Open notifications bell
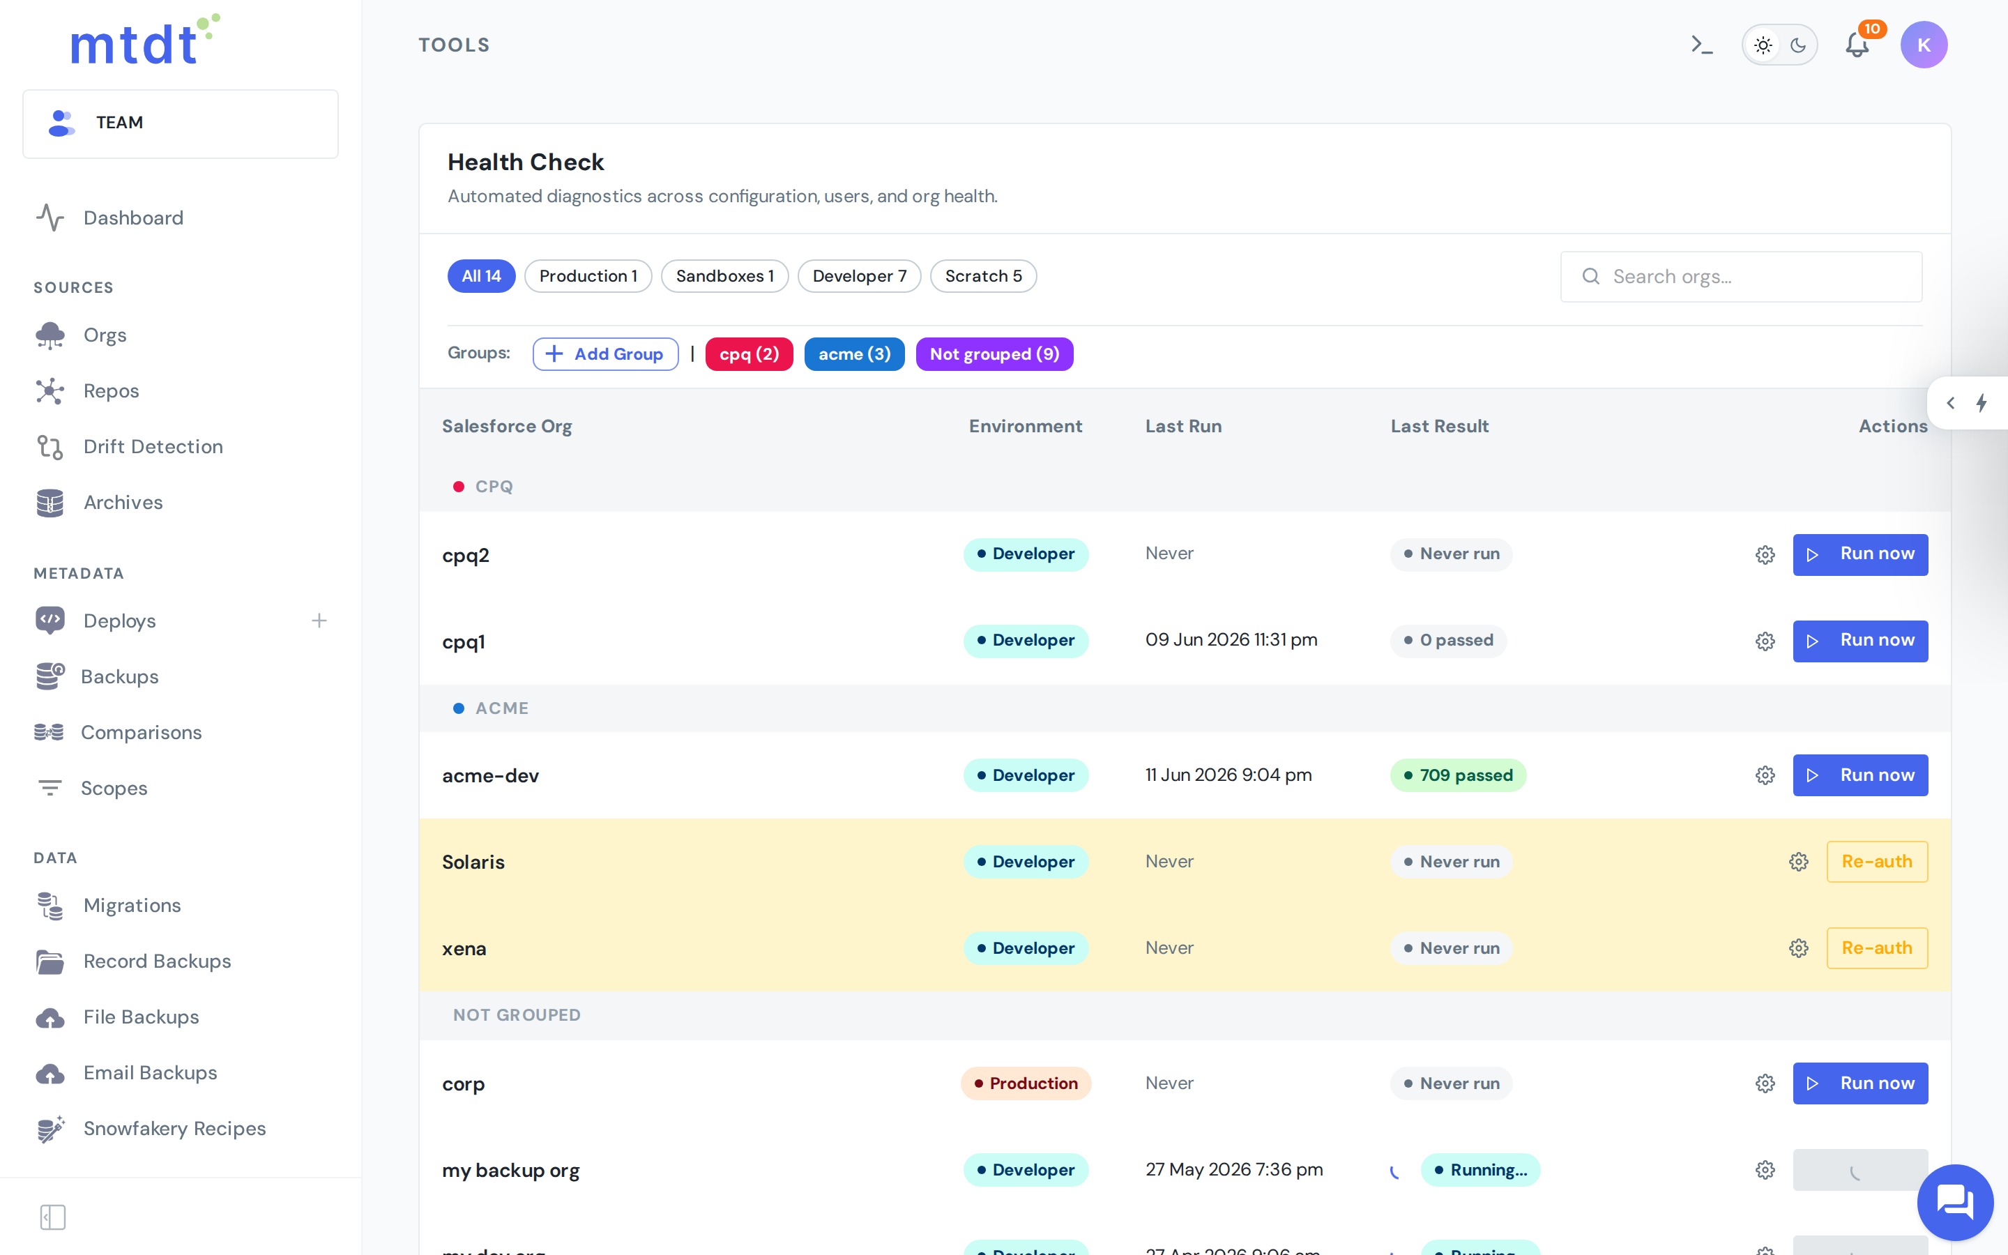Screen dimensions: 2008x1255 click(1857, 45)
